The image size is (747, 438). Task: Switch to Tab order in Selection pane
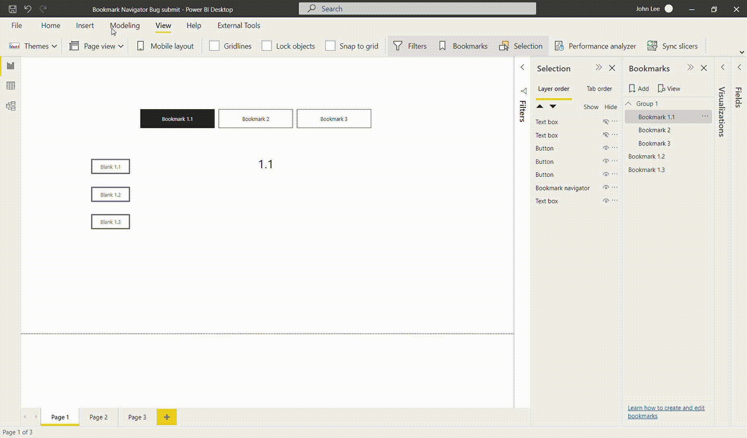point(599,89)
